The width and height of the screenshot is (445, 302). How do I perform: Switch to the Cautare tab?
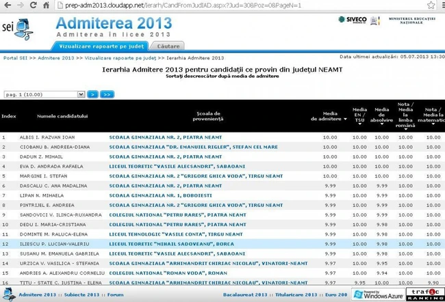click(168, 46)
